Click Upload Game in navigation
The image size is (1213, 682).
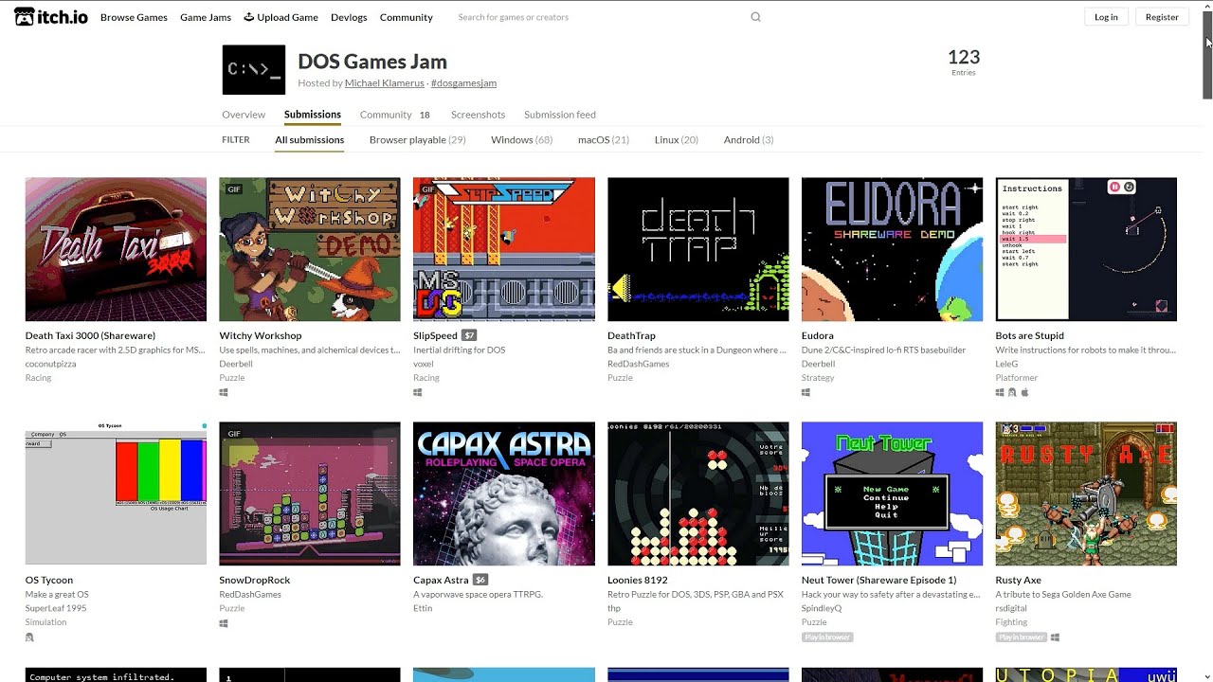pos(281,17)
